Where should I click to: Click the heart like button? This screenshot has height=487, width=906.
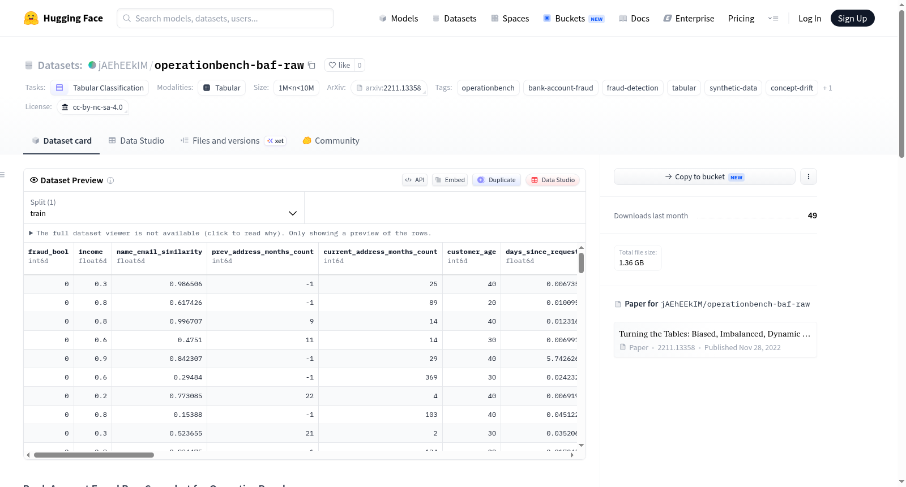(340, 65)
